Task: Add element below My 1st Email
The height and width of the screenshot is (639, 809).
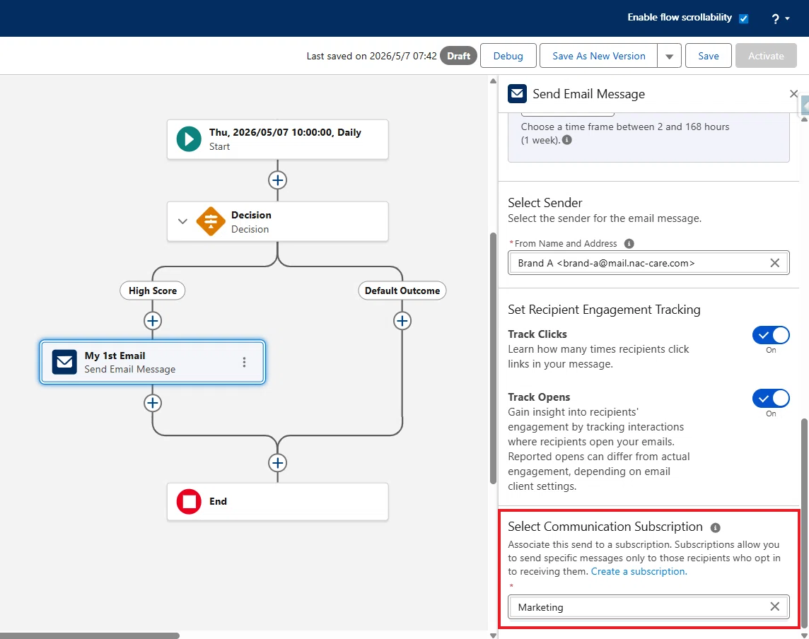Action: pyautogui.click(x=152, y=403)
